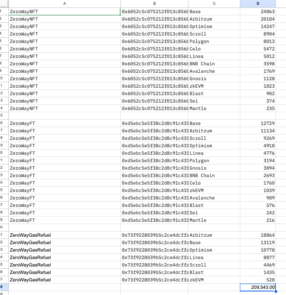Select value 11134 for Arbitrum
This screenshot has width=286, height=295.
(258, 131)
